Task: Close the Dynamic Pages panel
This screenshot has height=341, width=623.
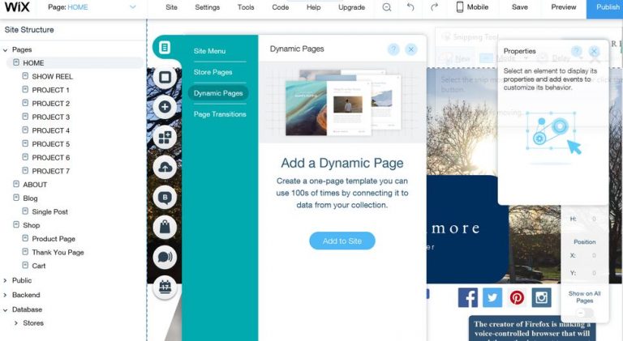Action: pyautogui.click(x=411, y=49)
